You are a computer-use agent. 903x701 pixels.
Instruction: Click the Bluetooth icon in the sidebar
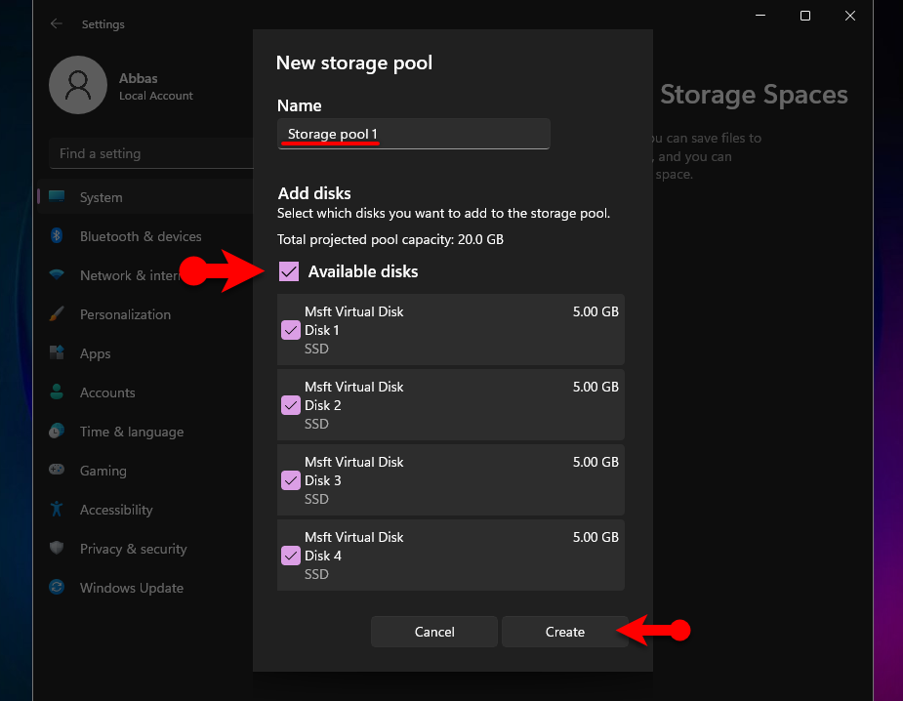tap(57, 235)
